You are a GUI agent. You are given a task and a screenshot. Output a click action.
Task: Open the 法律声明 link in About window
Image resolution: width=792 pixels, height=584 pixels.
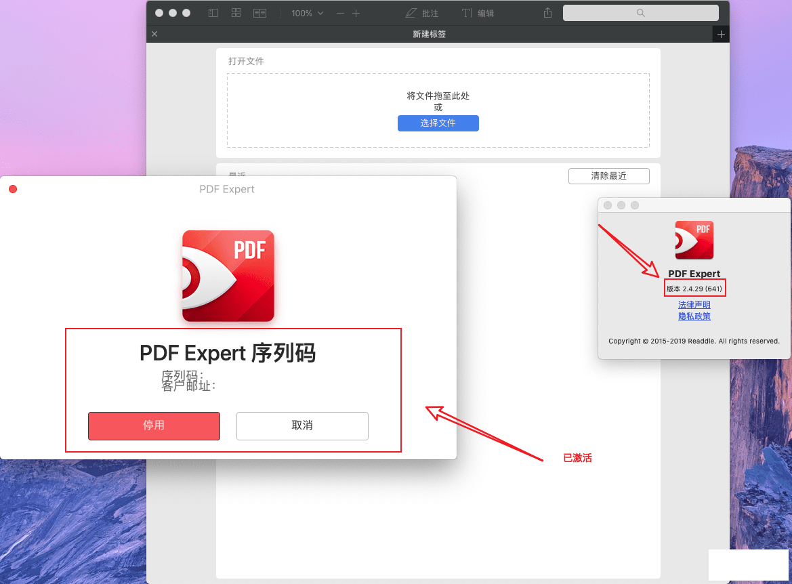tap(694, 305)
